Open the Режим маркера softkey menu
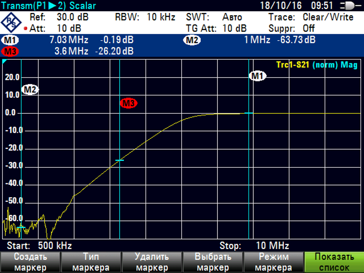Image resolution: width=364 pixels, height=273 pixels. [273, 262]
